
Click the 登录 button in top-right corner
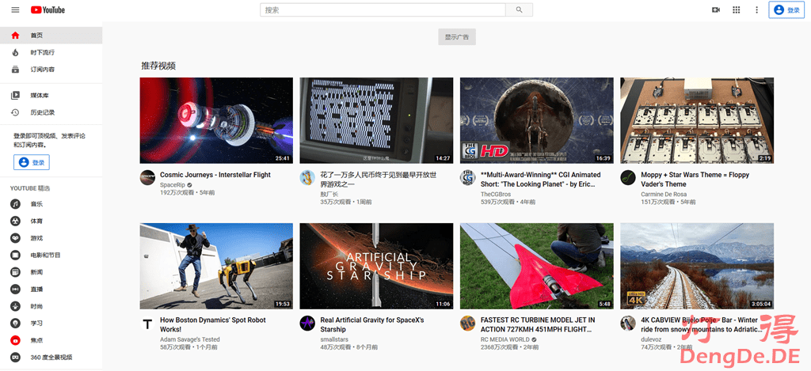pyautogui.click(x=786, y=10)
